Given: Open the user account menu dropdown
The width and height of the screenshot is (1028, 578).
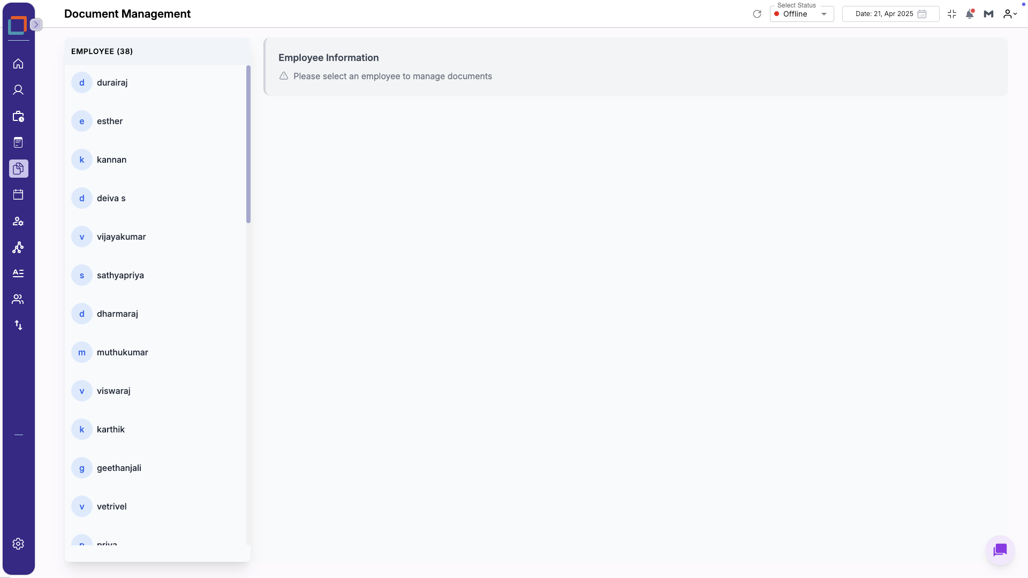Looking at the screenshot, I should coord(1010,14).
